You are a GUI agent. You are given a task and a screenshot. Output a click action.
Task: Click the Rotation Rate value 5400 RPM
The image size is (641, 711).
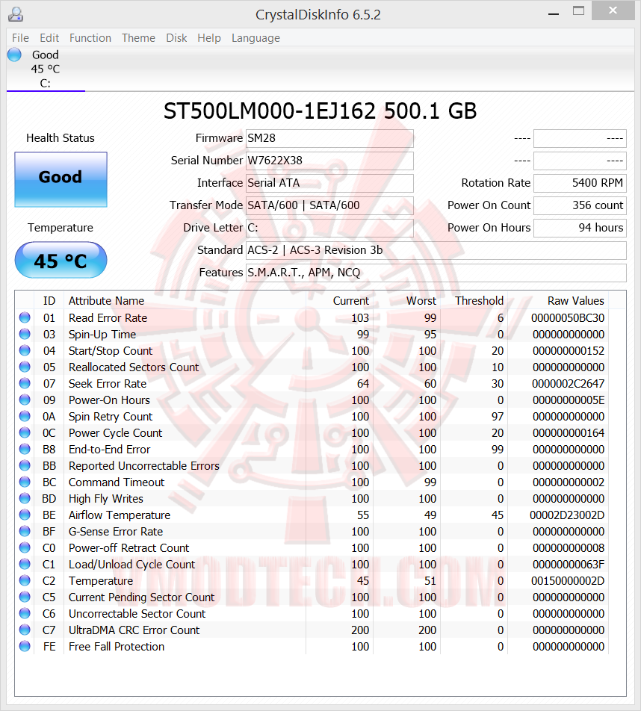(x=580, y=183)
